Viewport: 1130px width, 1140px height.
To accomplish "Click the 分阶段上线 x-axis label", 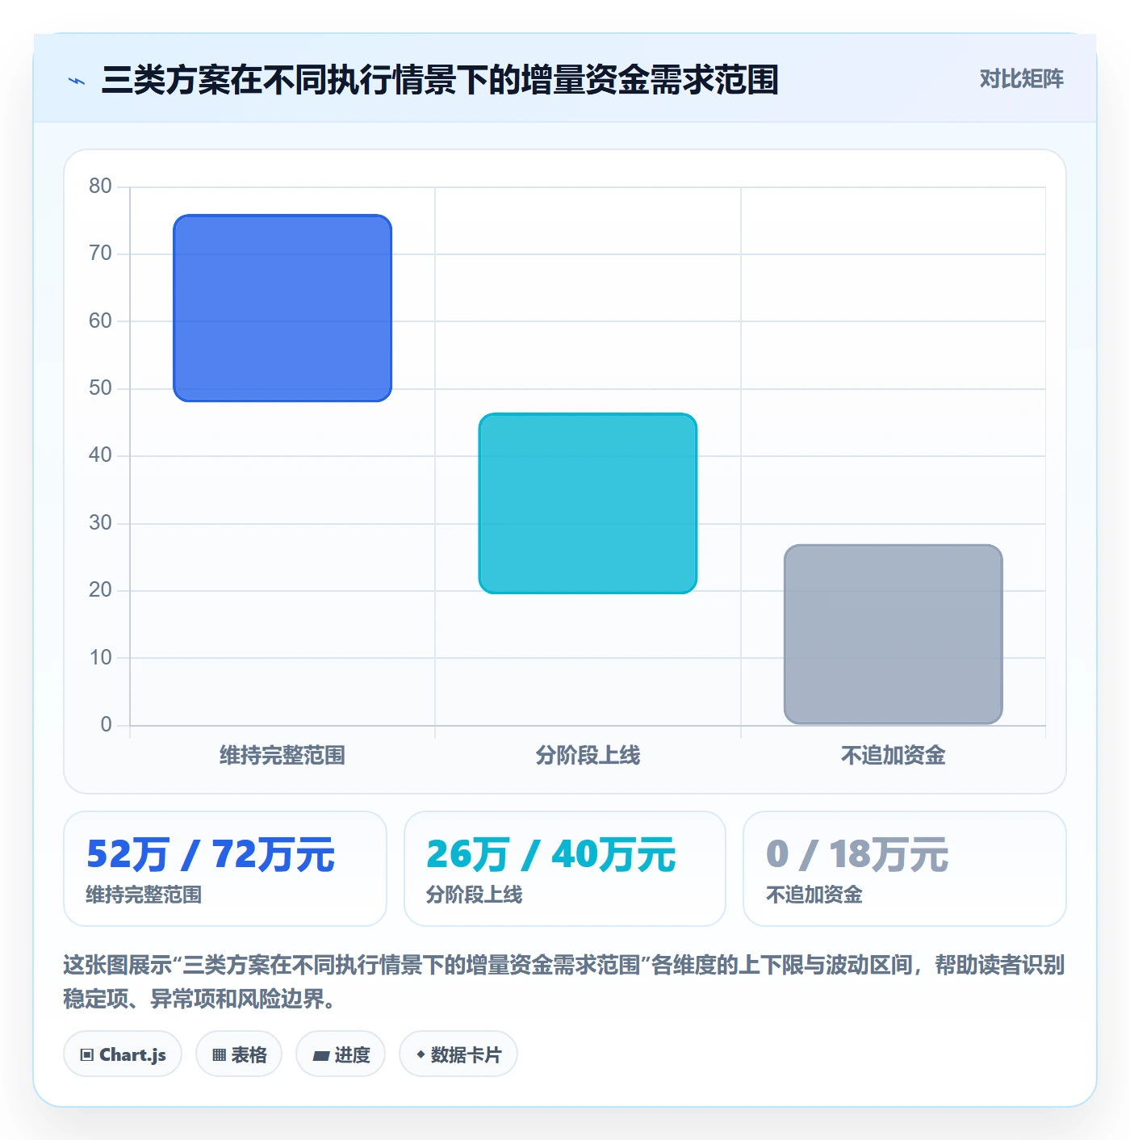I will pyautogui.click(x=588, y=756).
